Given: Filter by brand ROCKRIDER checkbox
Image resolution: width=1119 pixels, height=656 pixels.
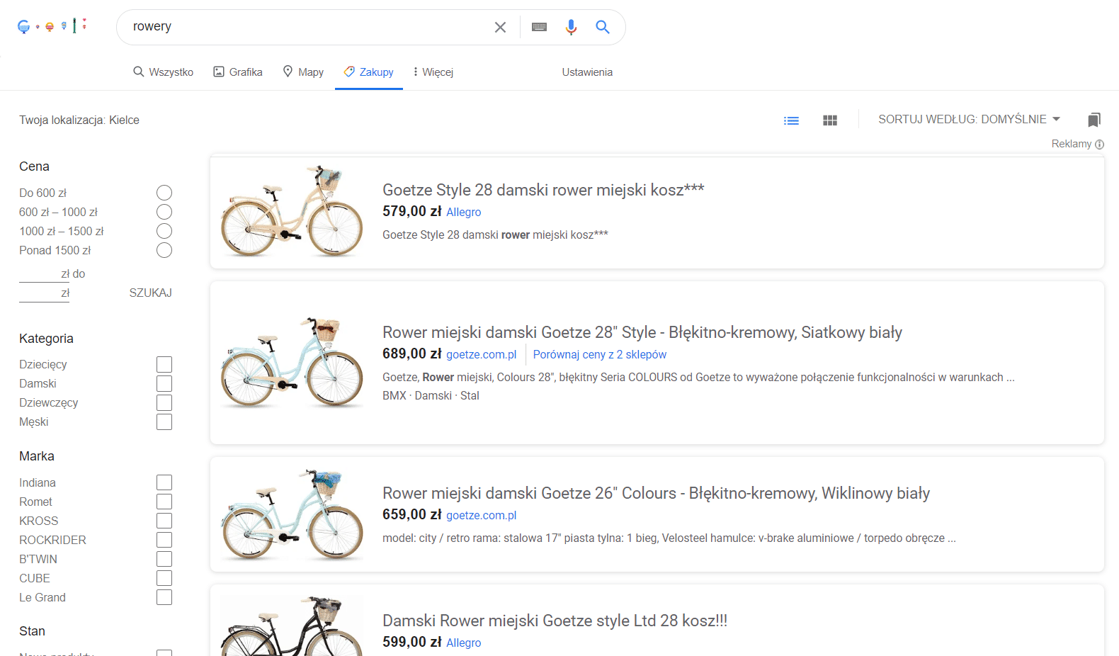Looking at the screenshot, I should click(164, 540).
